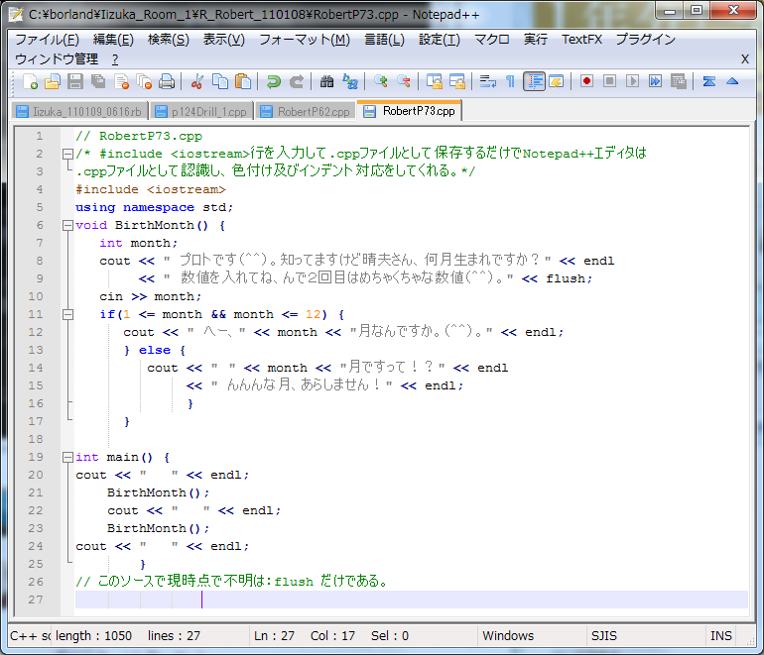Image resolution: width=764 pixels, height=655 pixels.
Task: Open the 設定(T) menu
Action: pos(440,40)
